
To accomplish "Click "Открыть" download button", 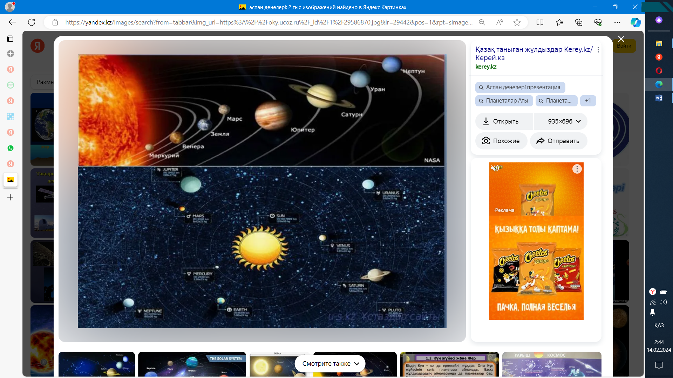I will tap(501, 121).
